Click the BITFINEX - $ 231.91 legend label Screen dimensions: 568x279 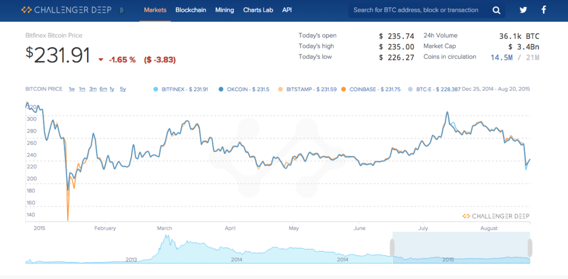coord(185,89)
